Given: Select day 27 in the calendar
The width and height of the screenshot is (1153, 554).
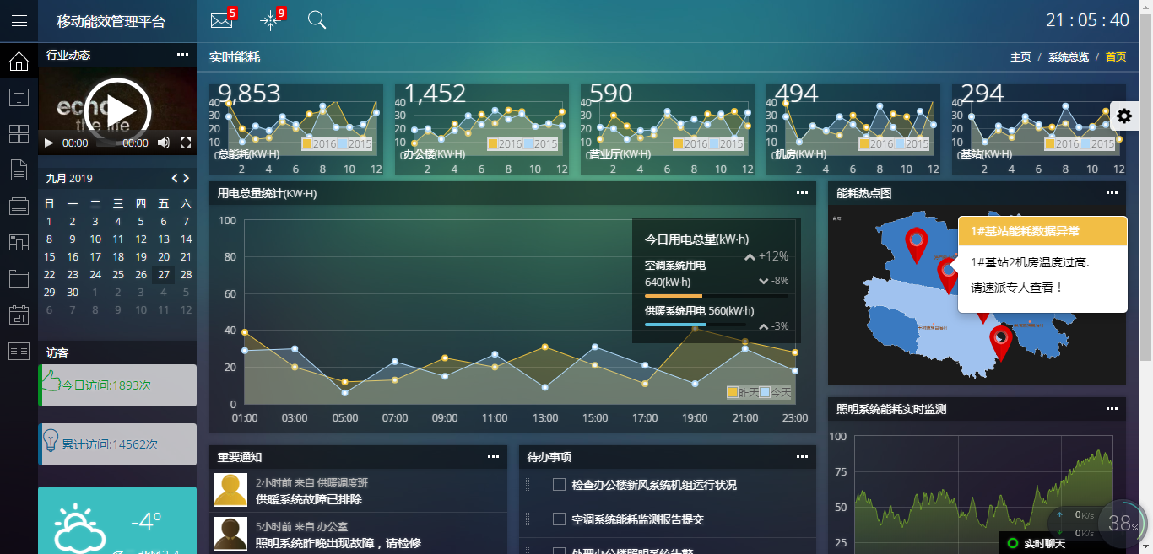Looking at the screenshot, I should coord(163,275).
